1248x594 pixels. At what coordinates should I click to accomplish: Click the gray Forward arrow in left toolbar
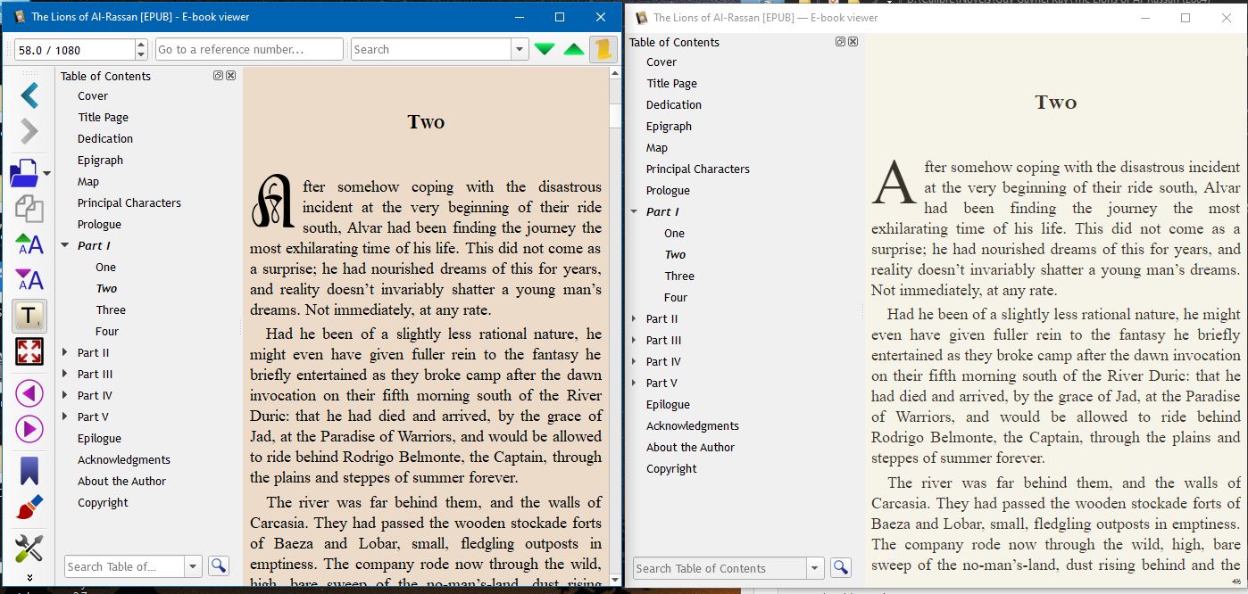pos(29,132)
